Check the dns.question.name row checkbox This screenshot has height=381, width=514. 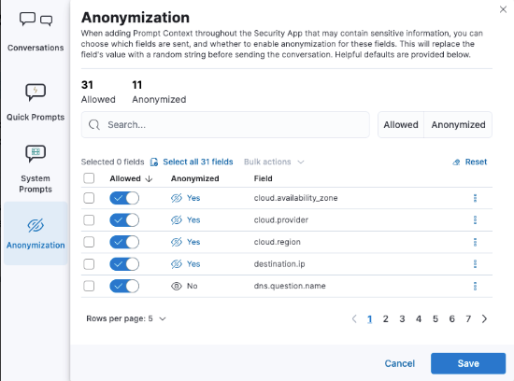(89, 286)
